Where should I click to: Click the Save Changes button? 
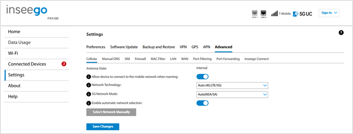[103, 127]
